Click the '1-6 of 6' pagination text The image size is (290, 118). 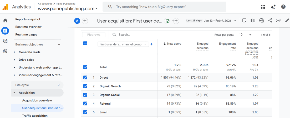[x=266, y=35]
